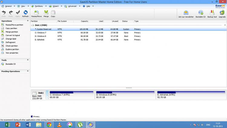Expand the Help menu dropdown arrow
Viewport: 227px width, 128px height.
[x=93, y=6]
